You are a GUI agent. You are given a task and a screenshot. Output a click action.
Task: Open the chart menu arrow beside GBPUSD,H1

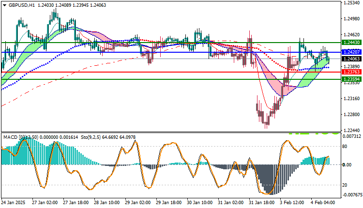pos(4,5)
